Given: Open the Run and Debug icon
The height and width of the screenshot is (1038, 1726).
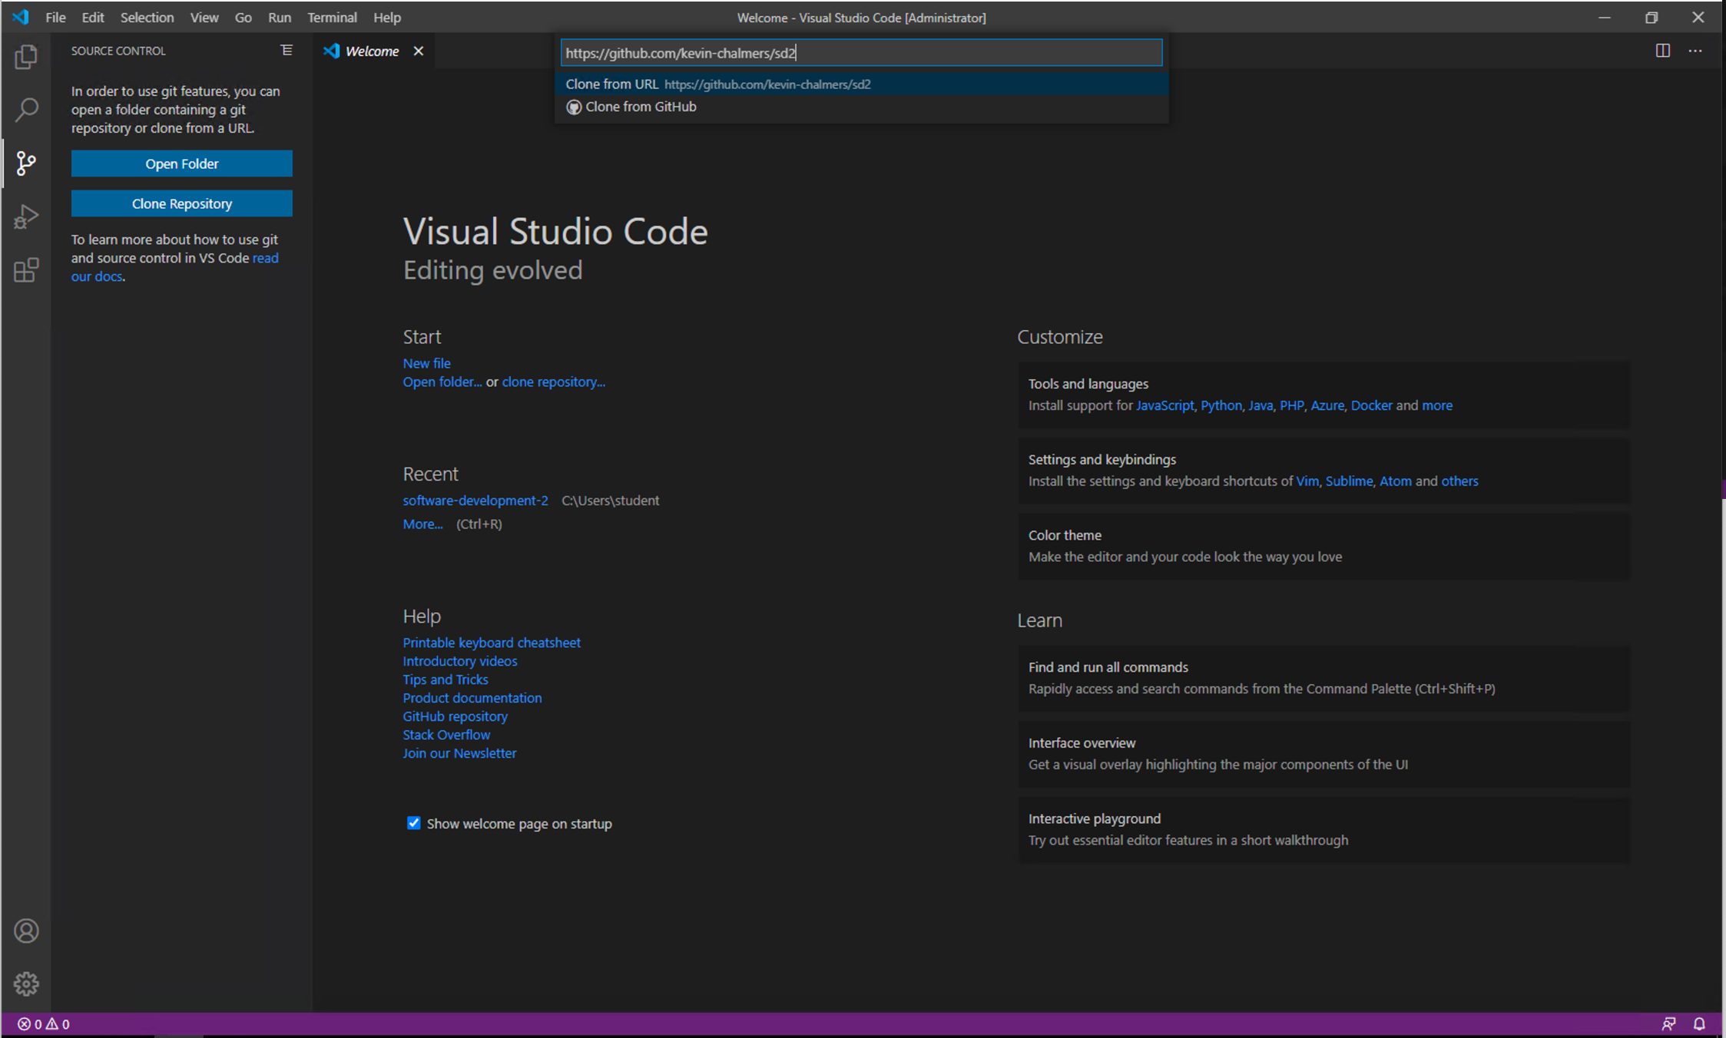Looking at the screenshot, I should [26, 217].
